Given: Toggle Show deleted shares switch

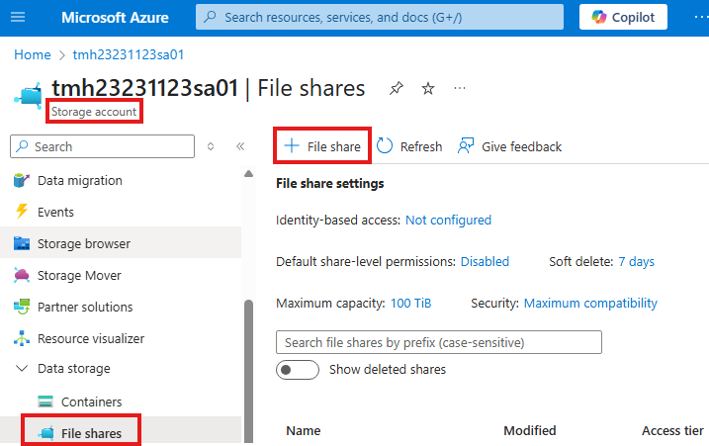Looking at the screenshot, I should pyautogui.click(x=298, y=370).
